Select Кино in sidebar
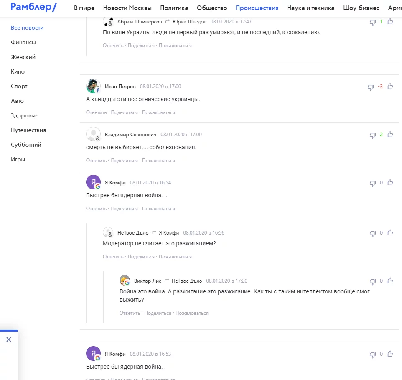Screen dimensions: 402x380 (18, 71)
